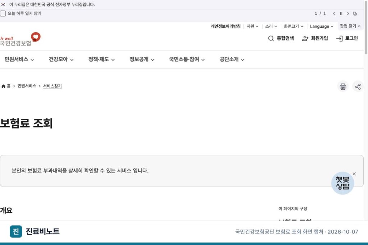Open the Language dropdown
This screenshot has height=245, width=368.
coord(322,26)
